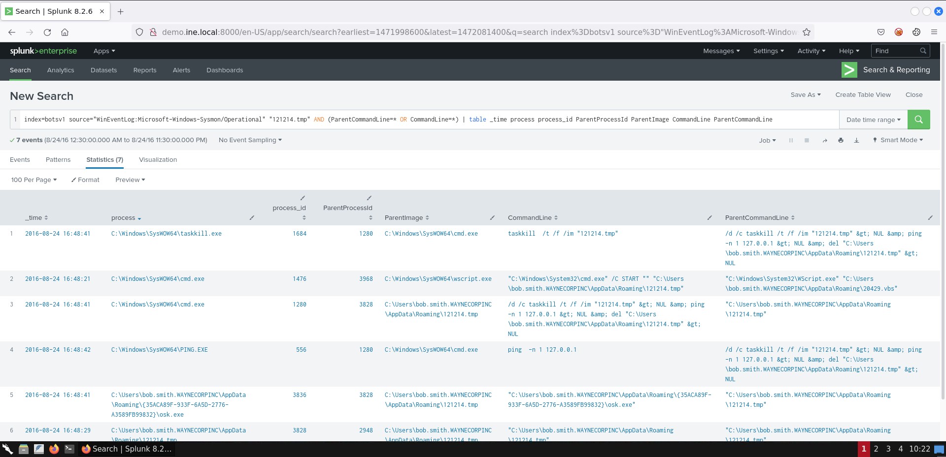The height and width of the screenshot is (457, 946).
Task: Toggle sorting on ParentCommandLine header
Action: pos(759,217)
